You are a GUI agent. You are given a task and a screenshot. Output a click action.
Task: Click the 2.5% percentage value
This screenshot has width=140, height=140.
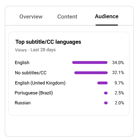[x=119, y=93]
